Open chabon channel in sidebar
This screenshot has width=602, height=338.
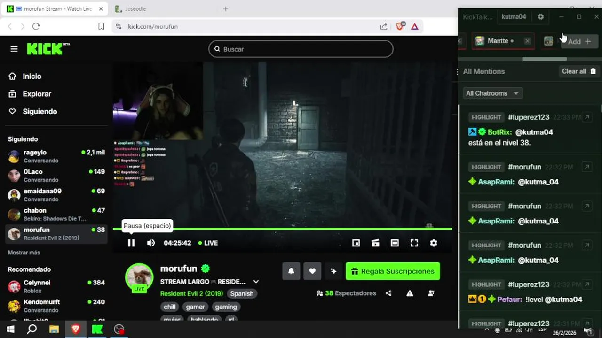(56, 214)
